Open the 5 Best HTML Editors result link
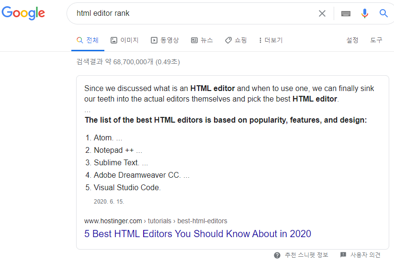Viewport: 394px width, 263px height. [198, 234]
